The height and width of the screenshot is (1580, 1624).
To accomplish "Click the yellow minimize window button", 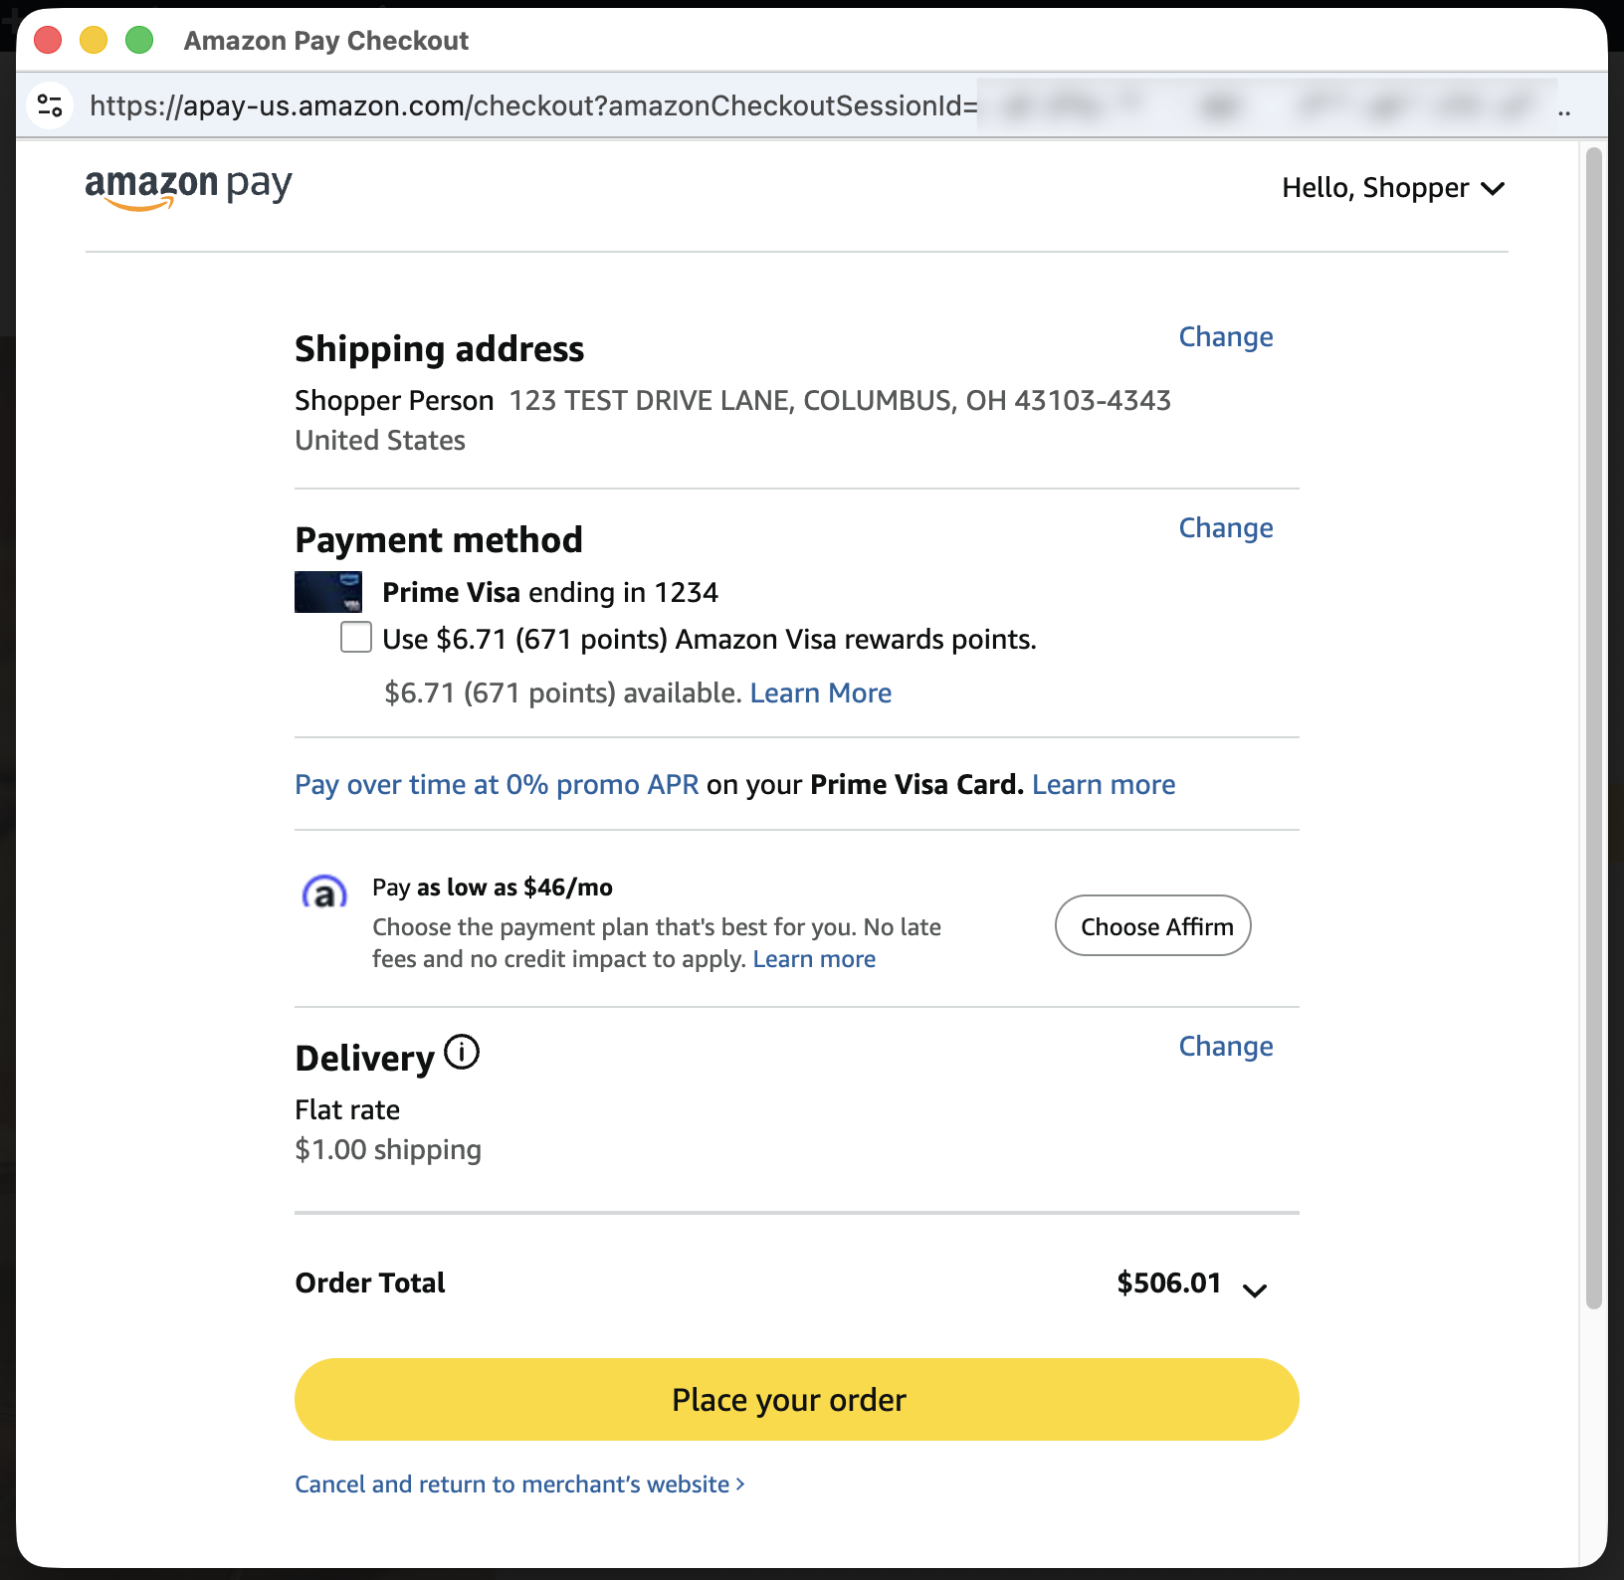I will point(94,41).
